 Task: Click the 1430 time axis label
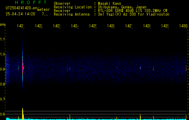[184, 26]
